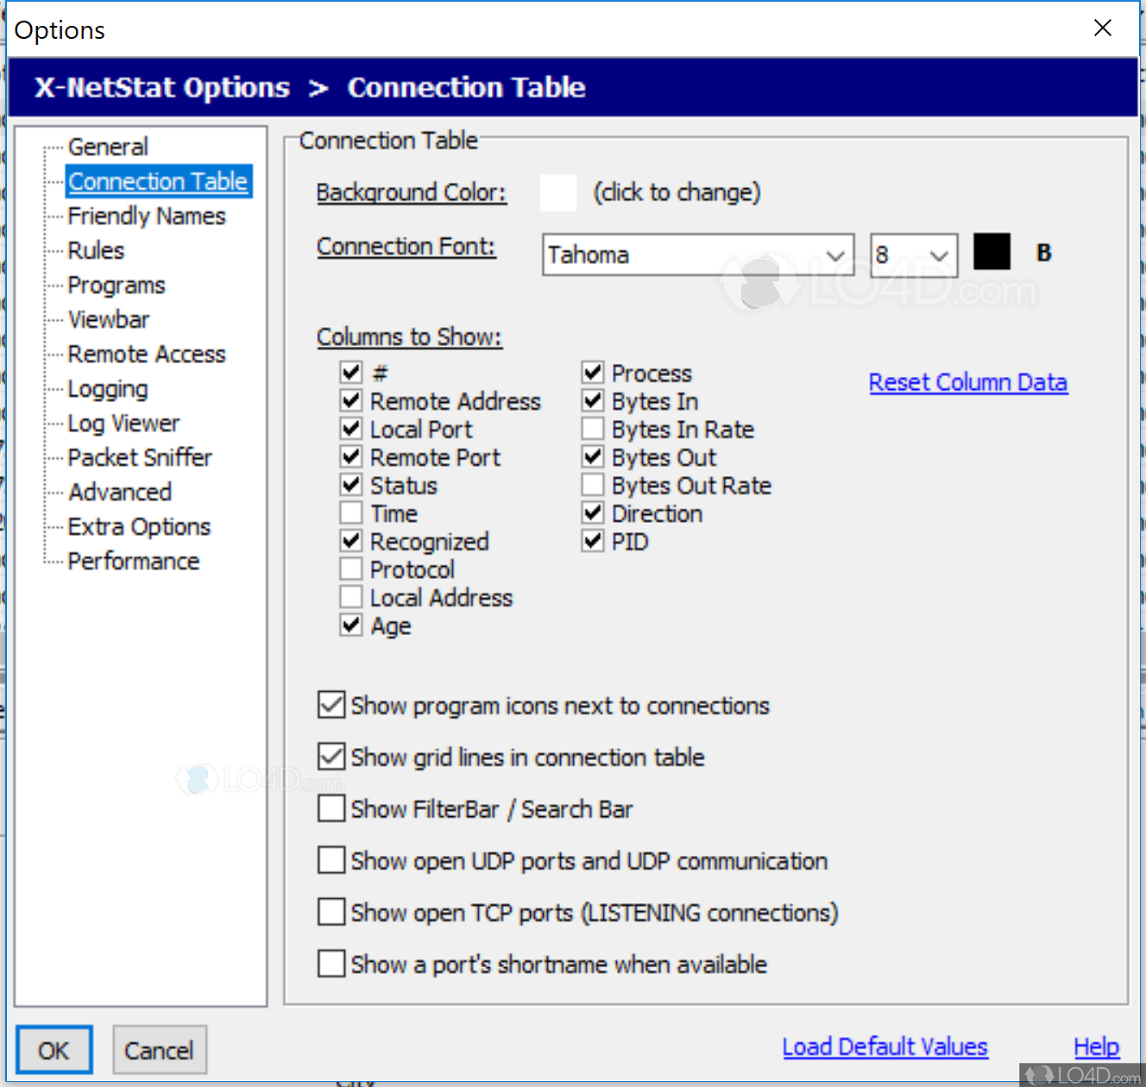This screenshot has height=1087, width=1146.
Task: Confirm settings with the OK button
Action: 54,1050
